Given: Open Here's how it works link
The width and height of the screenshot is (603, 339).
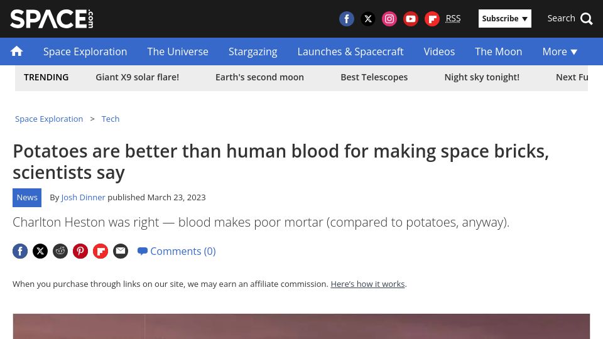Looking at the screenshot, I should tap(367, 284).
